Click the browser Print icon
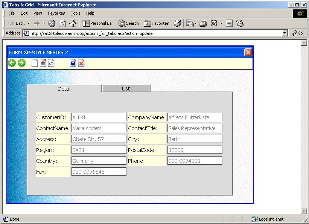 point(203,23)
